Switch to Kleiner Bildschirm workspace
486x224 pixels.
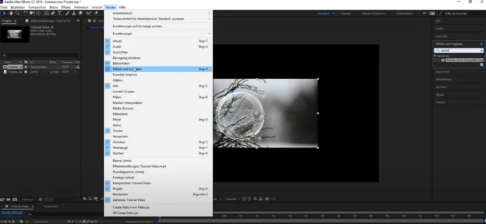tap(373, 13)
